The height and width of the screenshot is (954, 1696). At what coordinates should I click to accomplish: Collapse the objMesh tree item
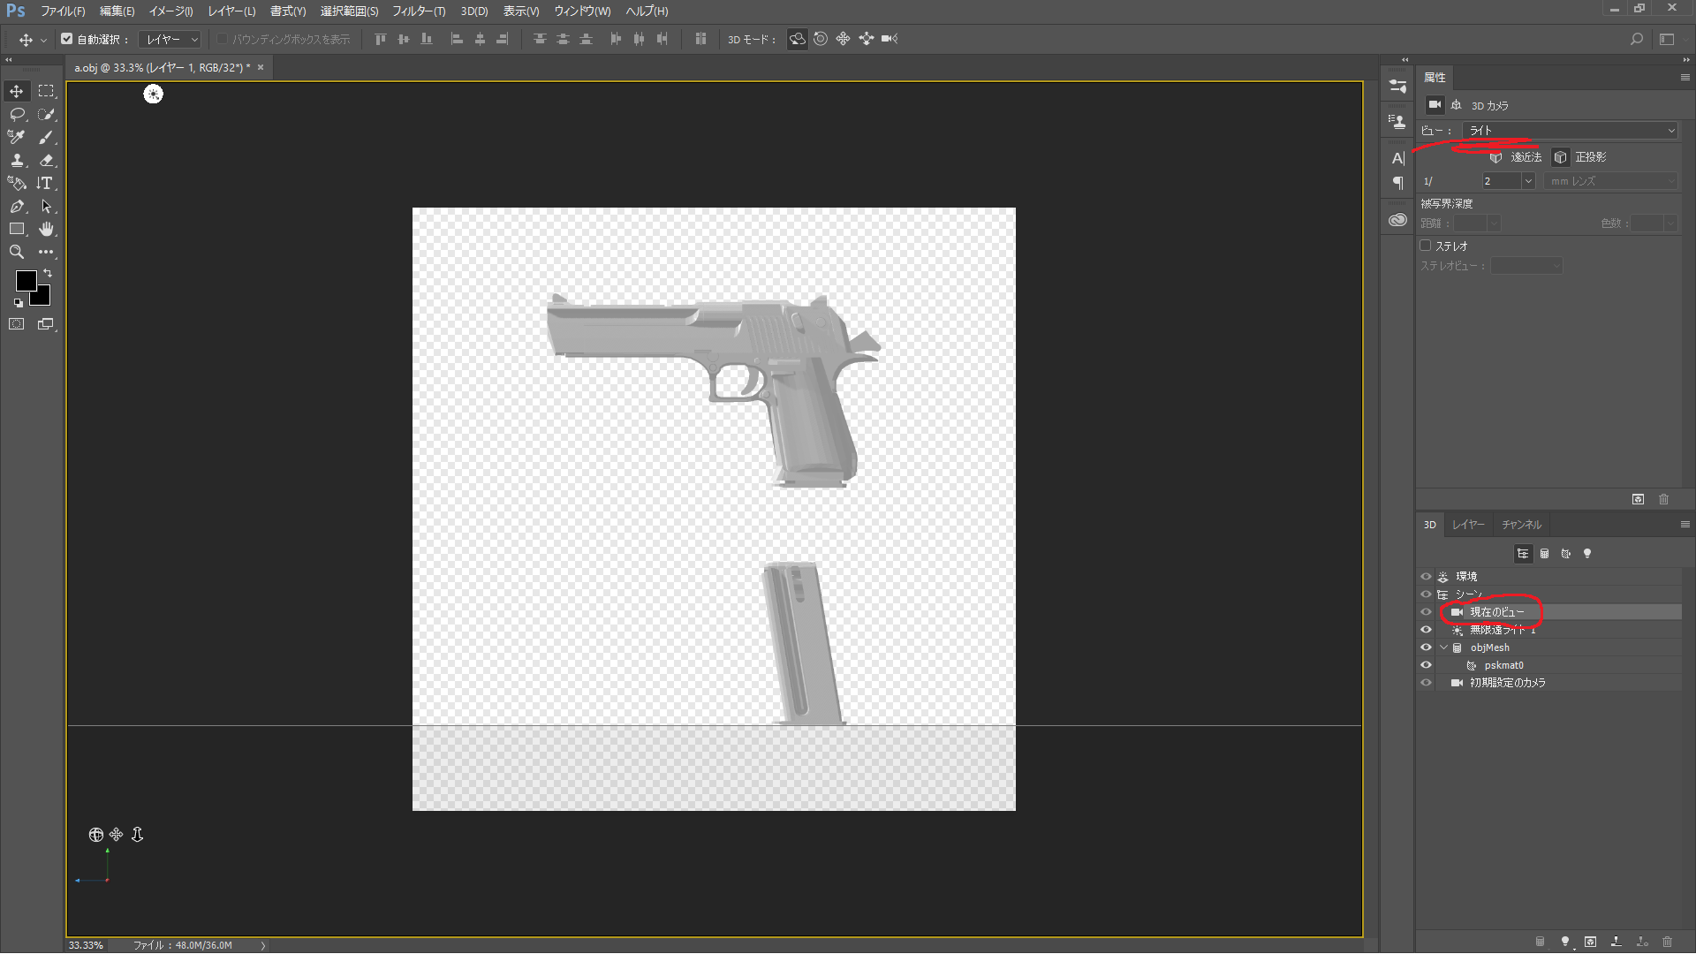click(x=1444, y=647)
